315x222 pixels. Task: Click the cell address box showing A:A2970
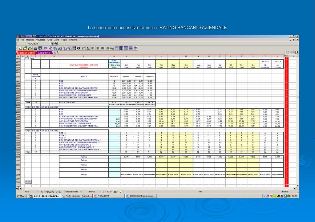[x=33, y=44]
